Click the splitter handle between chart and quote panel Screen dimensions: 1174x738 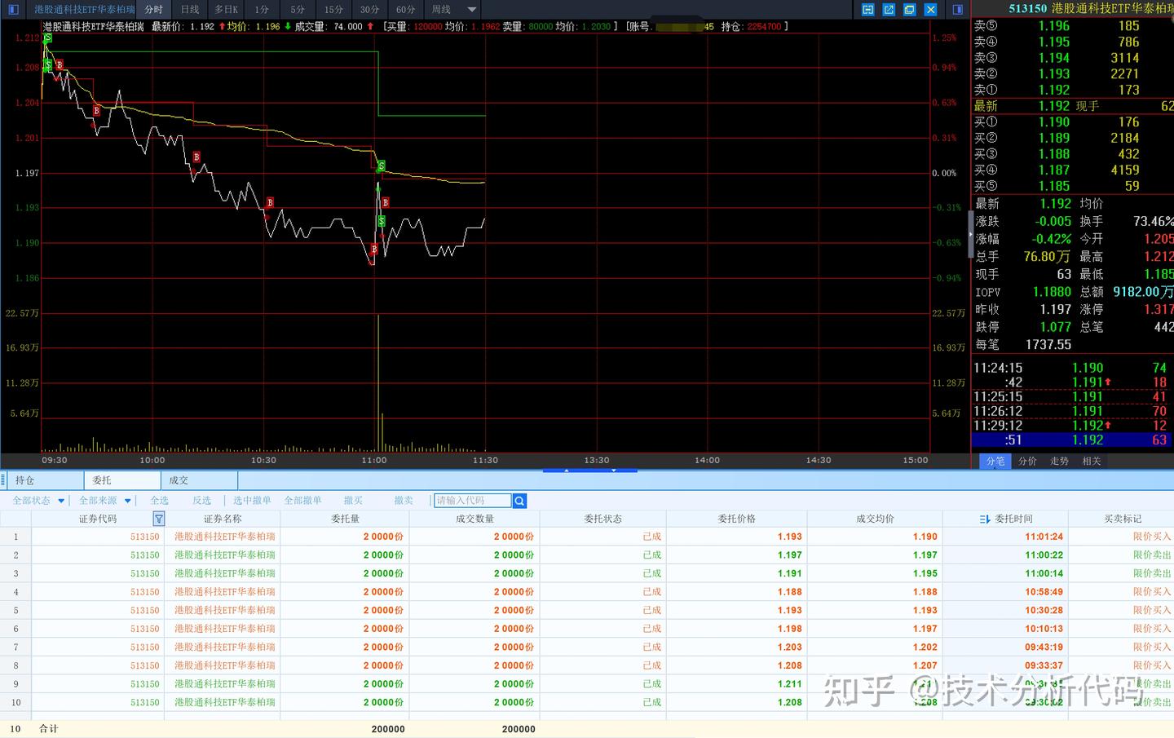969,235
